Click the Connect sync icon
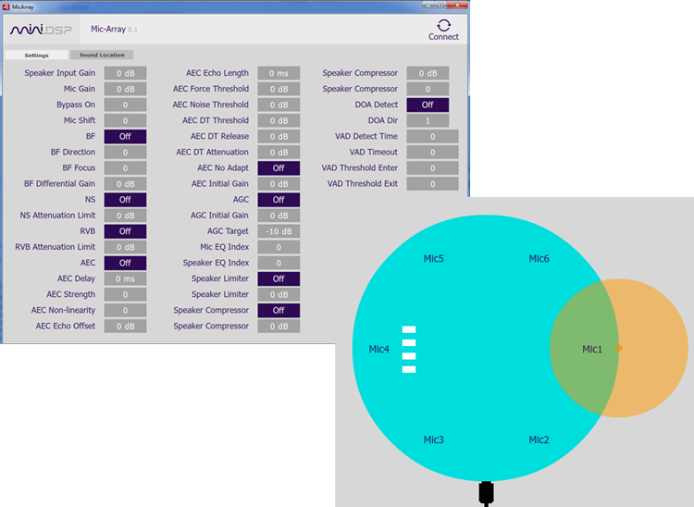Image resolution: width=694 pixels, height=507 pixels. point(443,25)
